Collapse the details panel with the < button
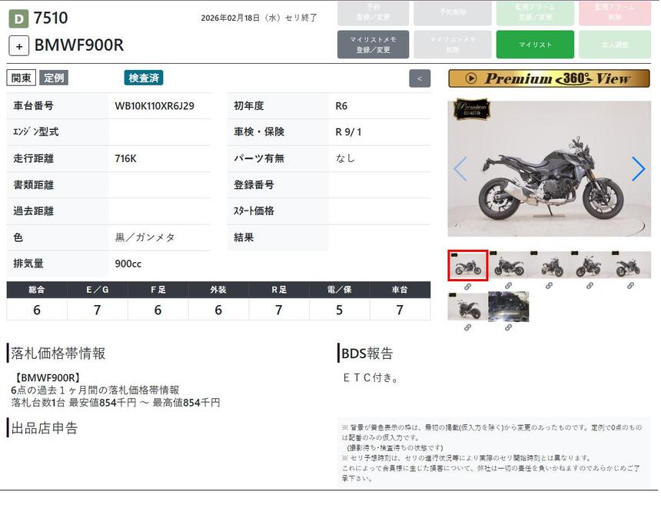Screen dimensions: 661x511 420,78
